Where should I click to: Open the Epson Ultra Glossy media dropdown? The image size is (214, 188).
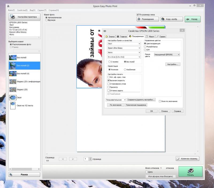[124, 48]
